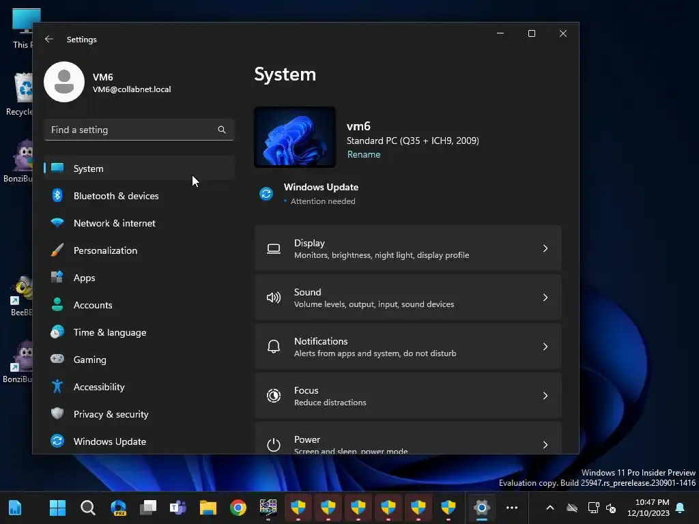Go to Gaming settings

139,360
